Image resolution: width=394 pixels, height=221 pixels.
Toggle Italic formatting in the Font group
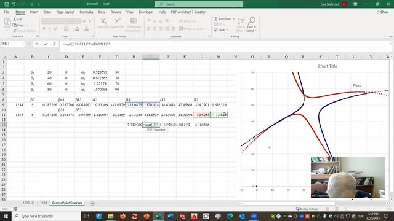tap(50, 29)
